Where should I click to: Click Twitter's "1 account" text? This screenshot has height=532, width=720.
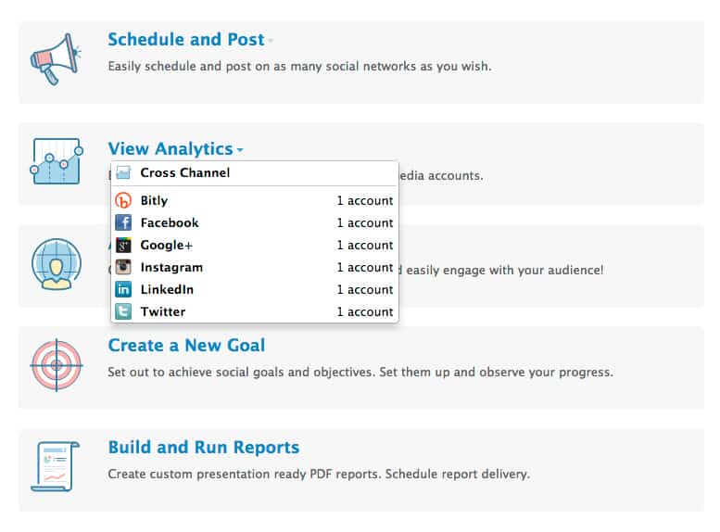(365, 311)
